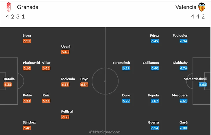Viewport: 211px width, 135px height.
Task: Click Gayà's 6.80 rating badge
Action: (x=184, y=128)
